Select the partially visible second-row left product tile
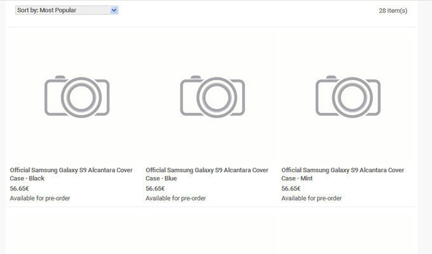432x254 pixels. [x=76, y=232]
